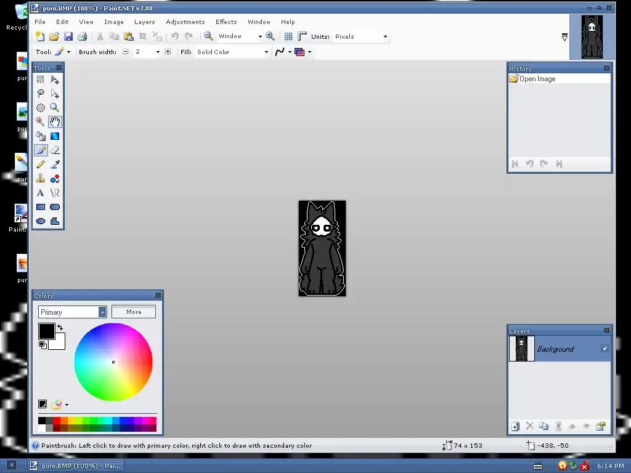This screenshot has width=631, height=473.
Task: Select the Rounded Rectangle tool
Action: point(55,207)
